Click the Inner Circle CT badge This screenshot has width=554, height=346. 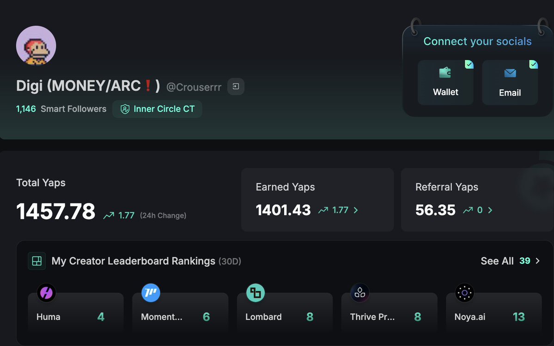click(x=157, y=109)
